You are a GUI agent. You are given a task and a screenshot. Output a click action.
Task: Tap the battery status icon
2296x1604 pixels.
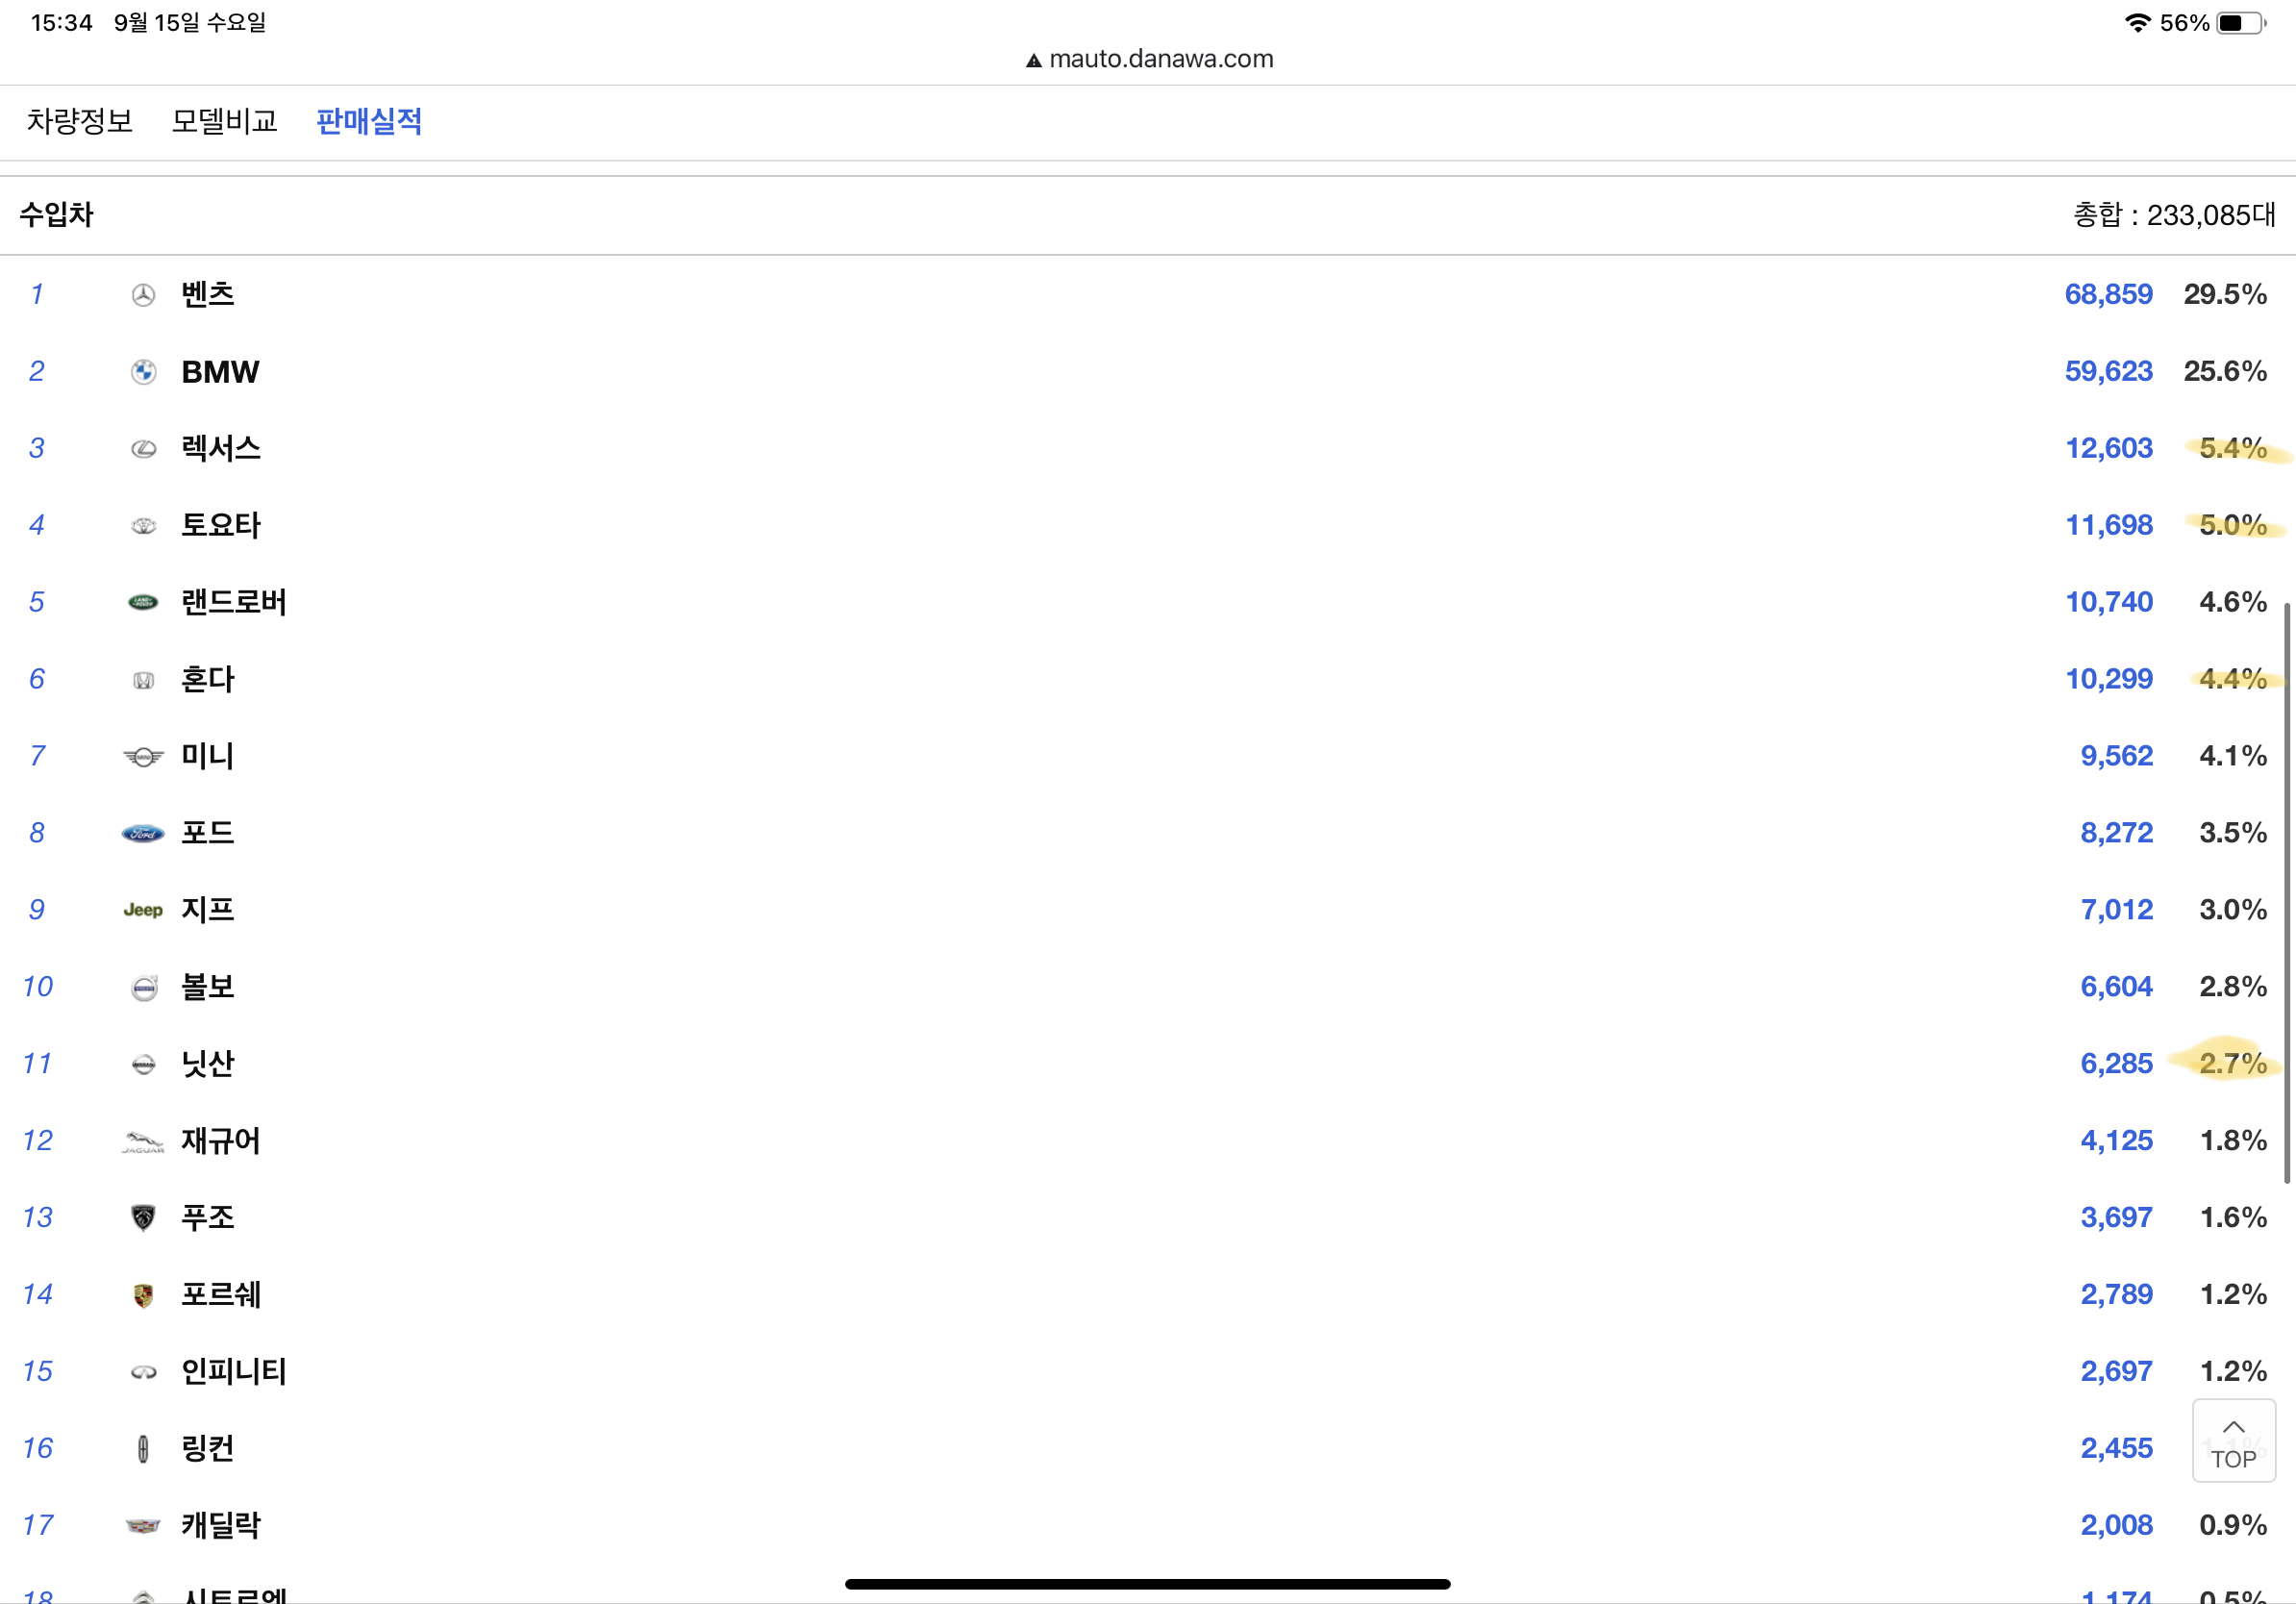point(2241,23)
